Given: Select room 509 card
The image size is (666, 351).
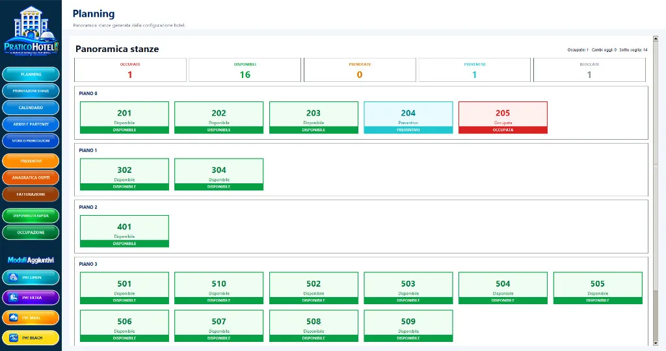Looking at the screenshot, I should point(408,326).
